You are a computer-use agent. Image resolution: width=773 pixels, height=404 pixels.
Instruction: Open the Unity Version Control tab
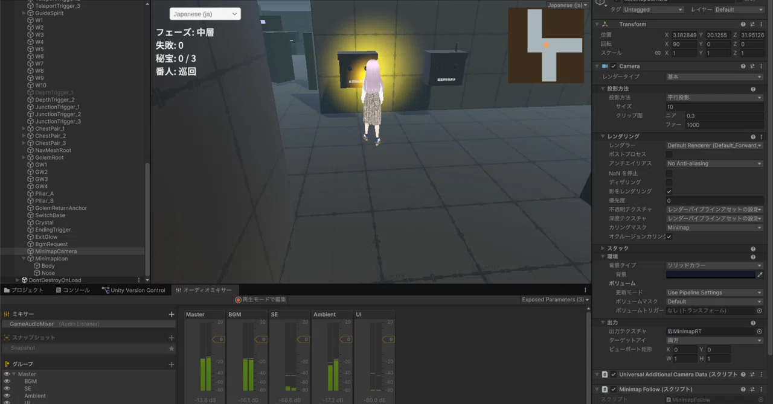pyautogui.click(x=133, y=290)
